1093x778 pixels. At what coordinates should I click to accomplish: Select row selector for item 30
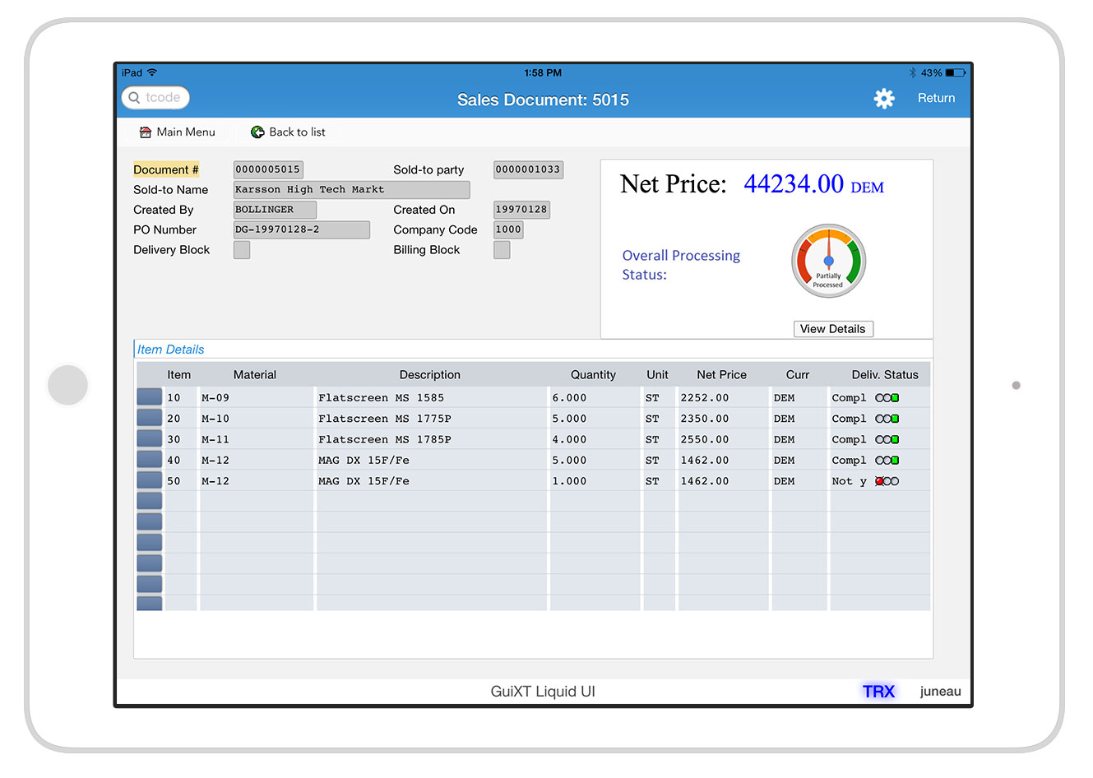pyautogui.click(x=150, y=439)
